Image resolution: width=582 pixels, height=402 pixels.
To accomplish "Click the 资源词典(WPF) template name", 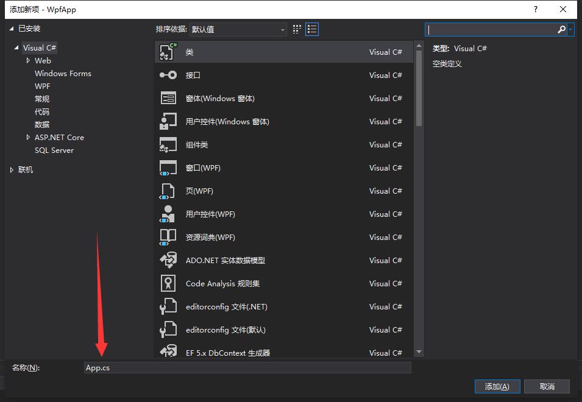I will [210, 238].
